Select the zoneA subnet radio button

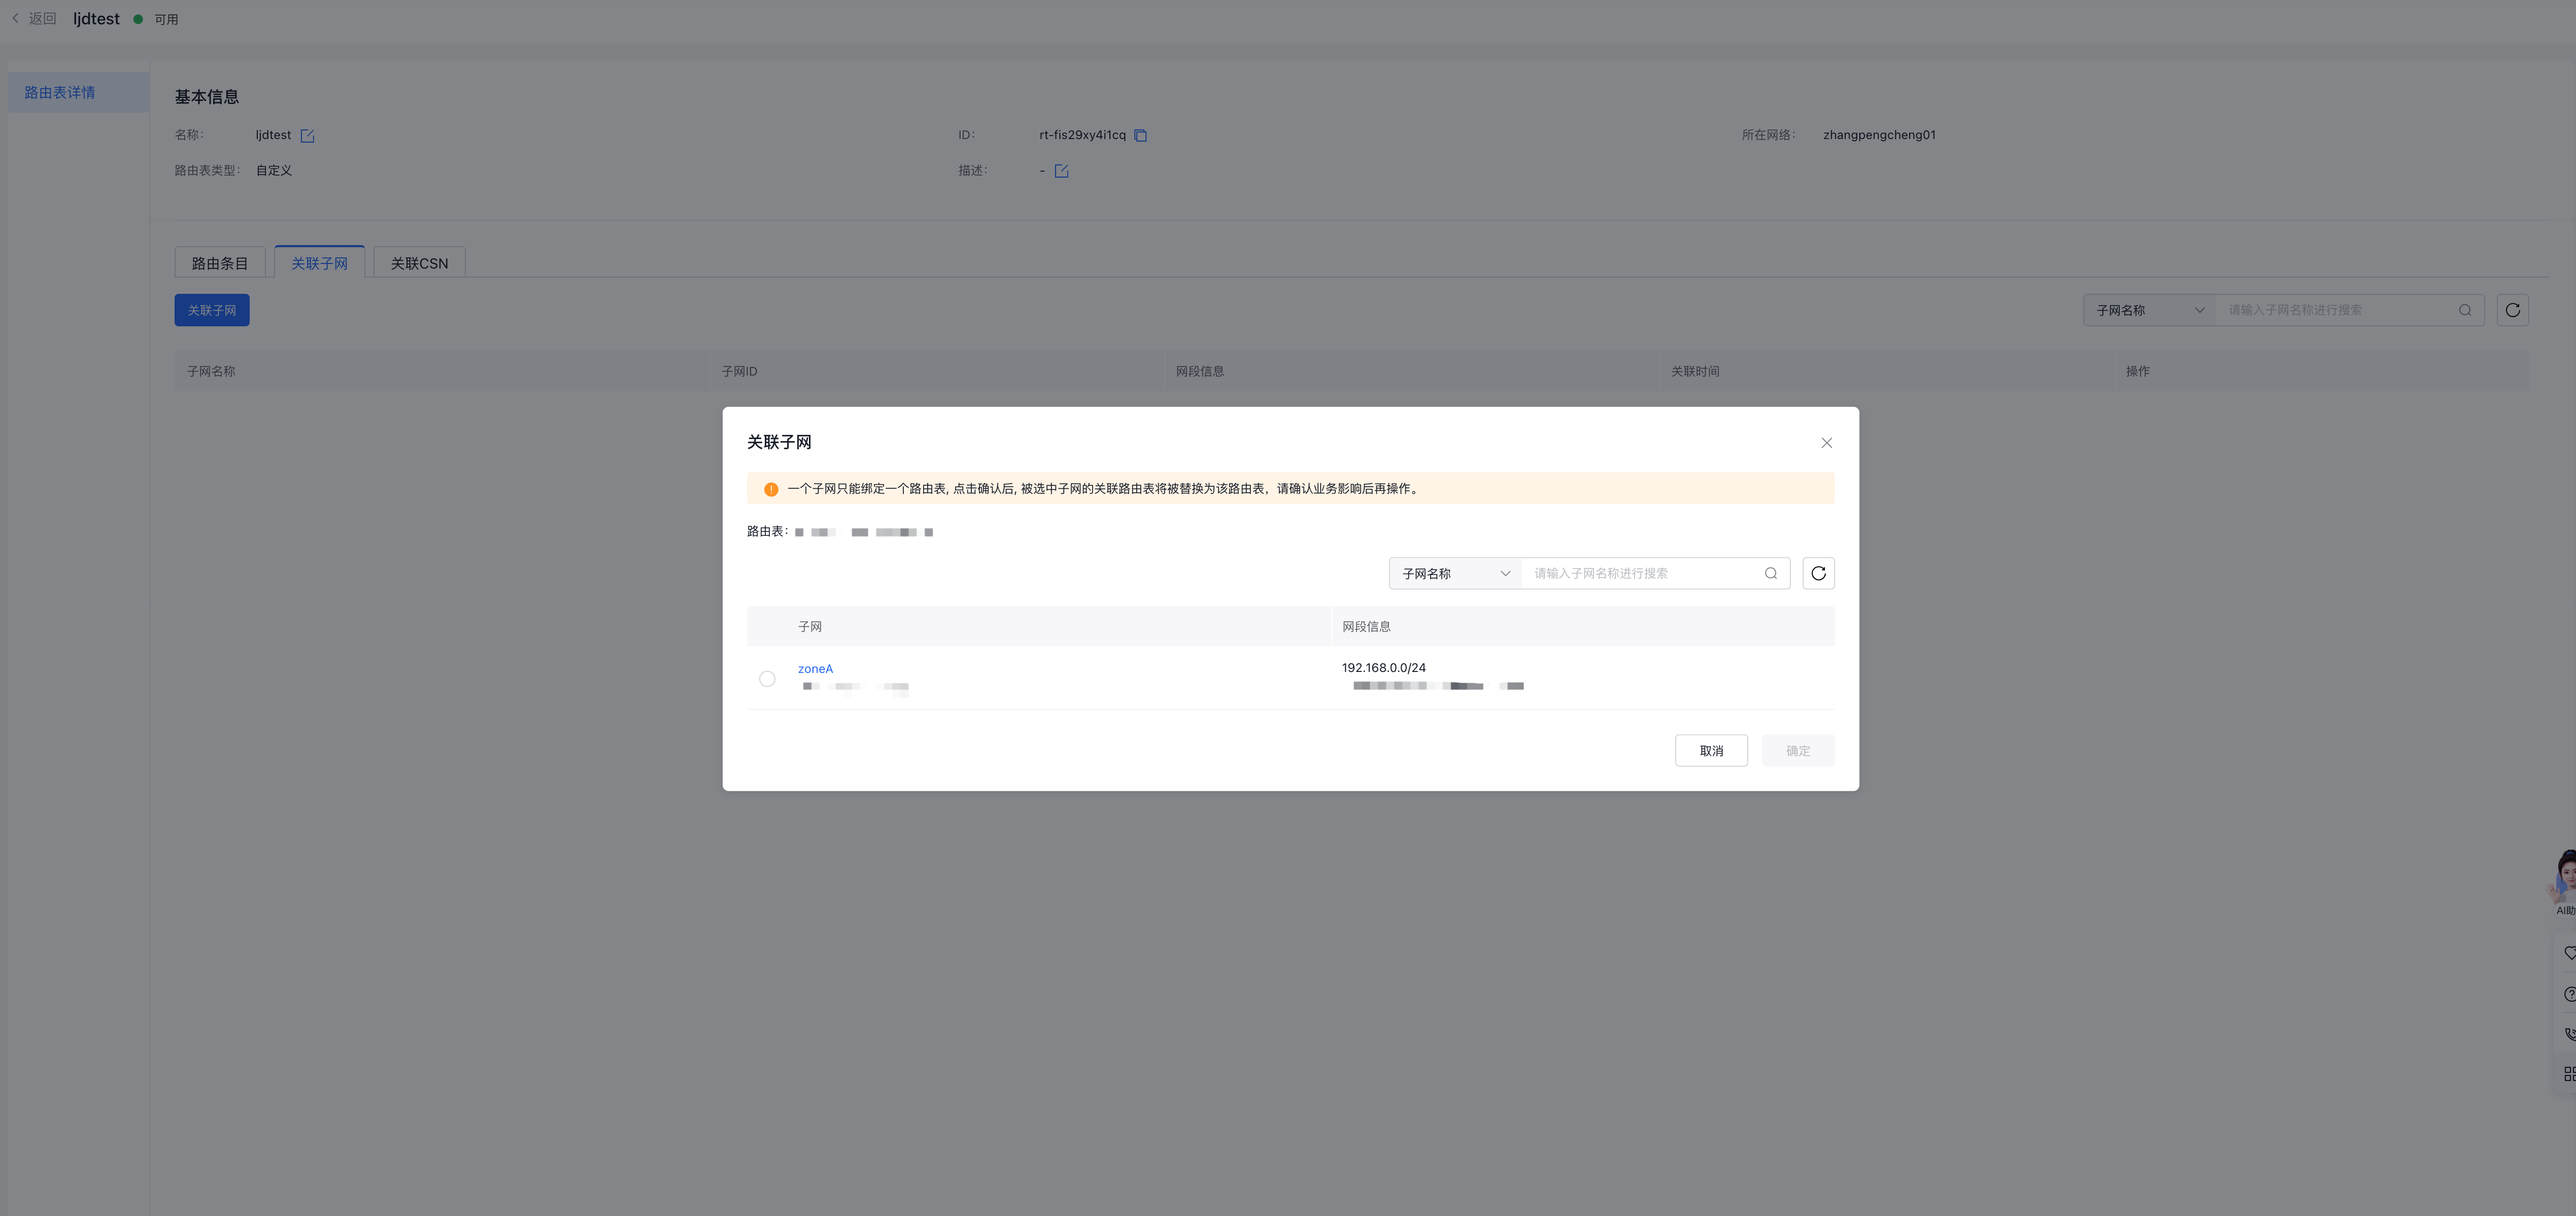[767, 679]
